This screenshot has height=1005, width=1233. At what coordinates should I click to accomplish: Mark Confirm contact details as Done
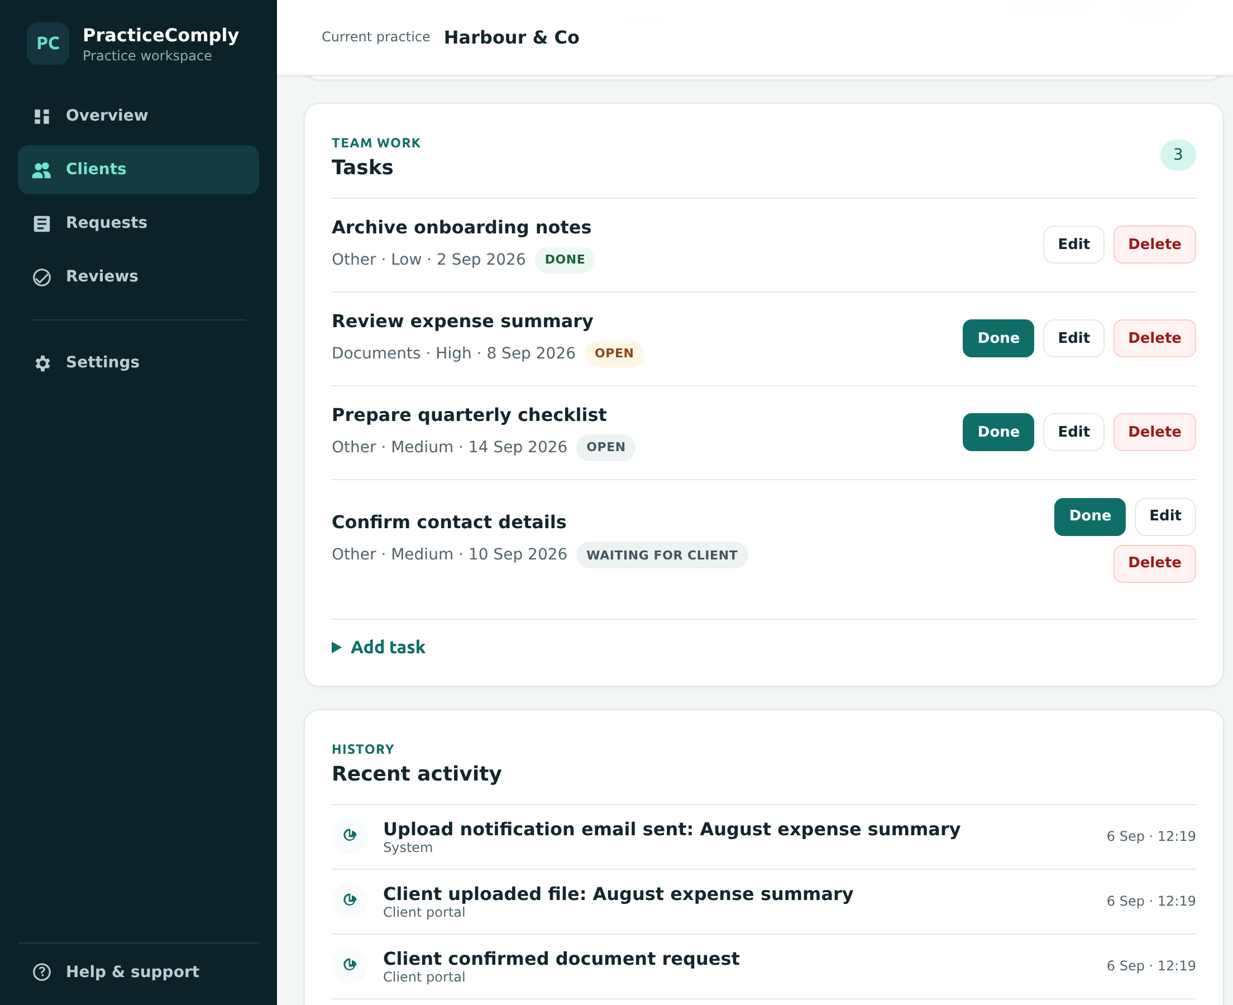click(x=1090, y=516)
